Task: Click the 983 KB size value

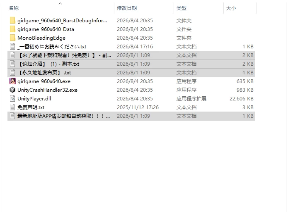Action: click(245, 90)
